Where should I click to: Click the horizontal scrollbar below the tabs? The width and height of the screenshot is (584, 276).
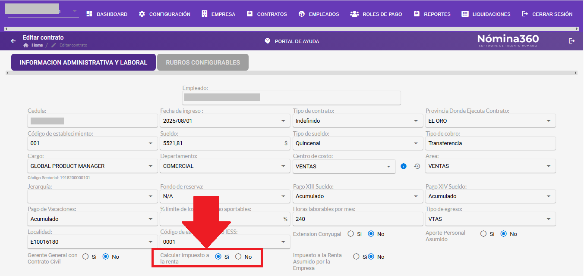click(x=291, y=73)
